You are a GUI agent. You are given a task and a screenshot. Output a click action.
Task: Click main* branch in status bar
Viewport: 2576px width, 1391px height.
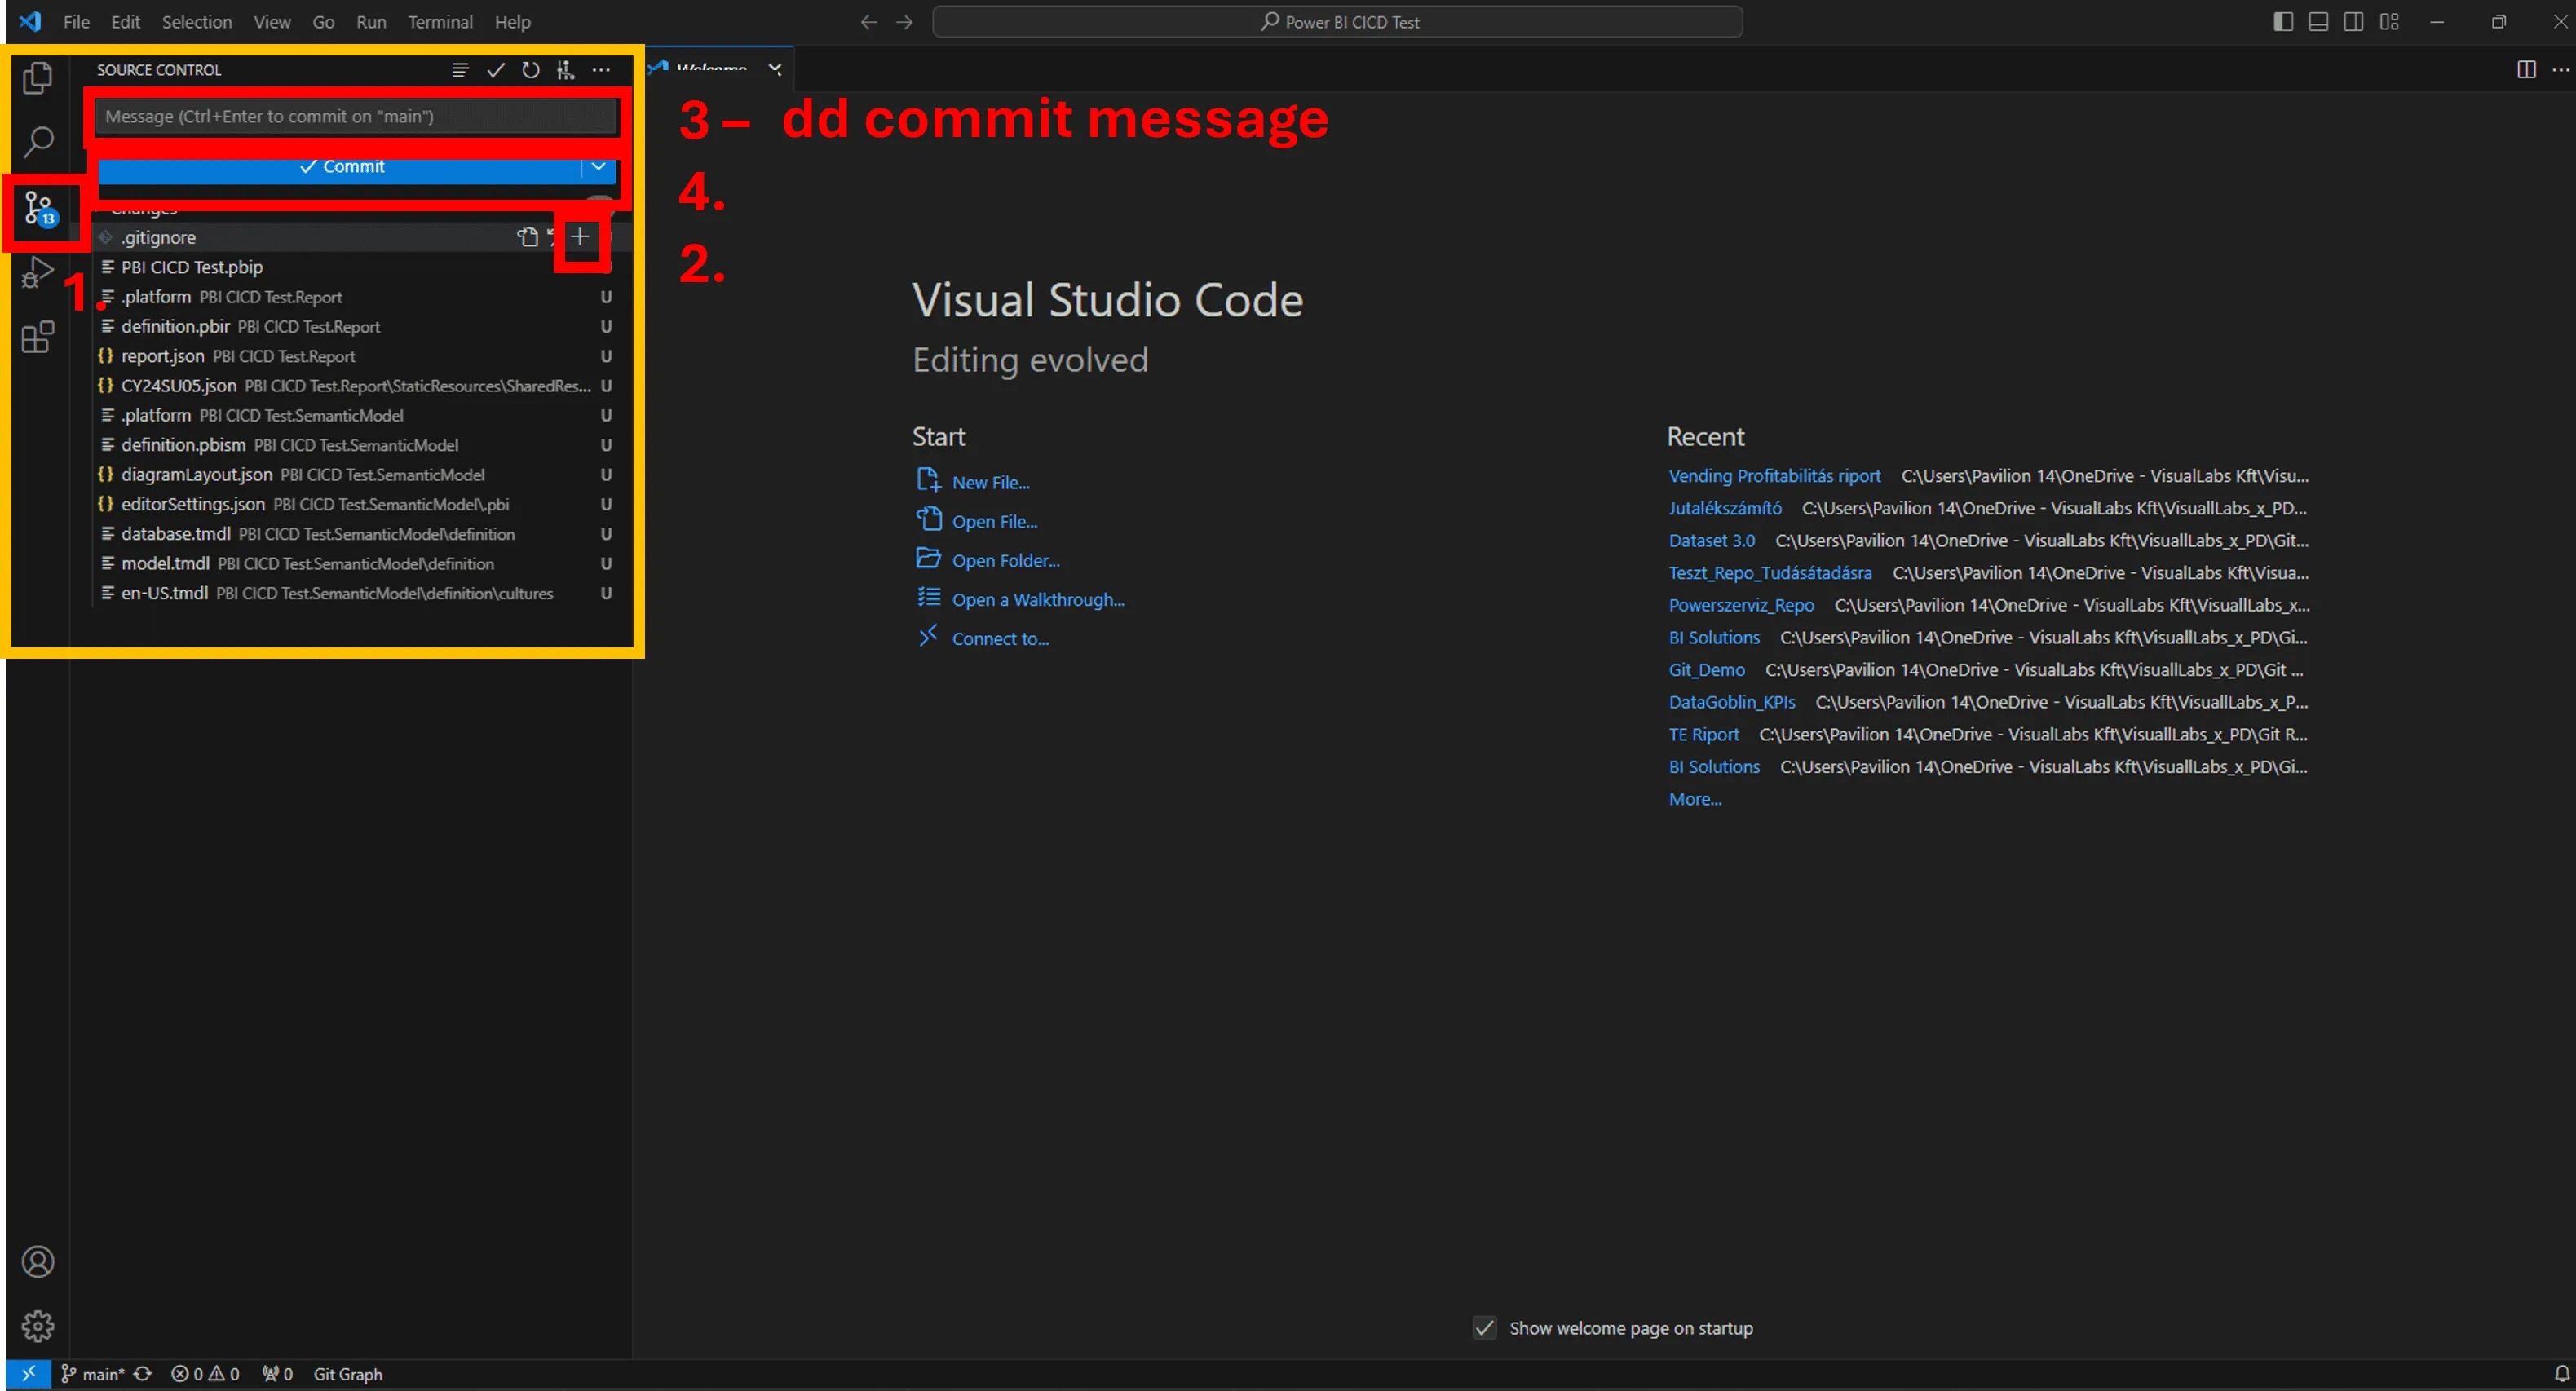tap(92, 1374)
